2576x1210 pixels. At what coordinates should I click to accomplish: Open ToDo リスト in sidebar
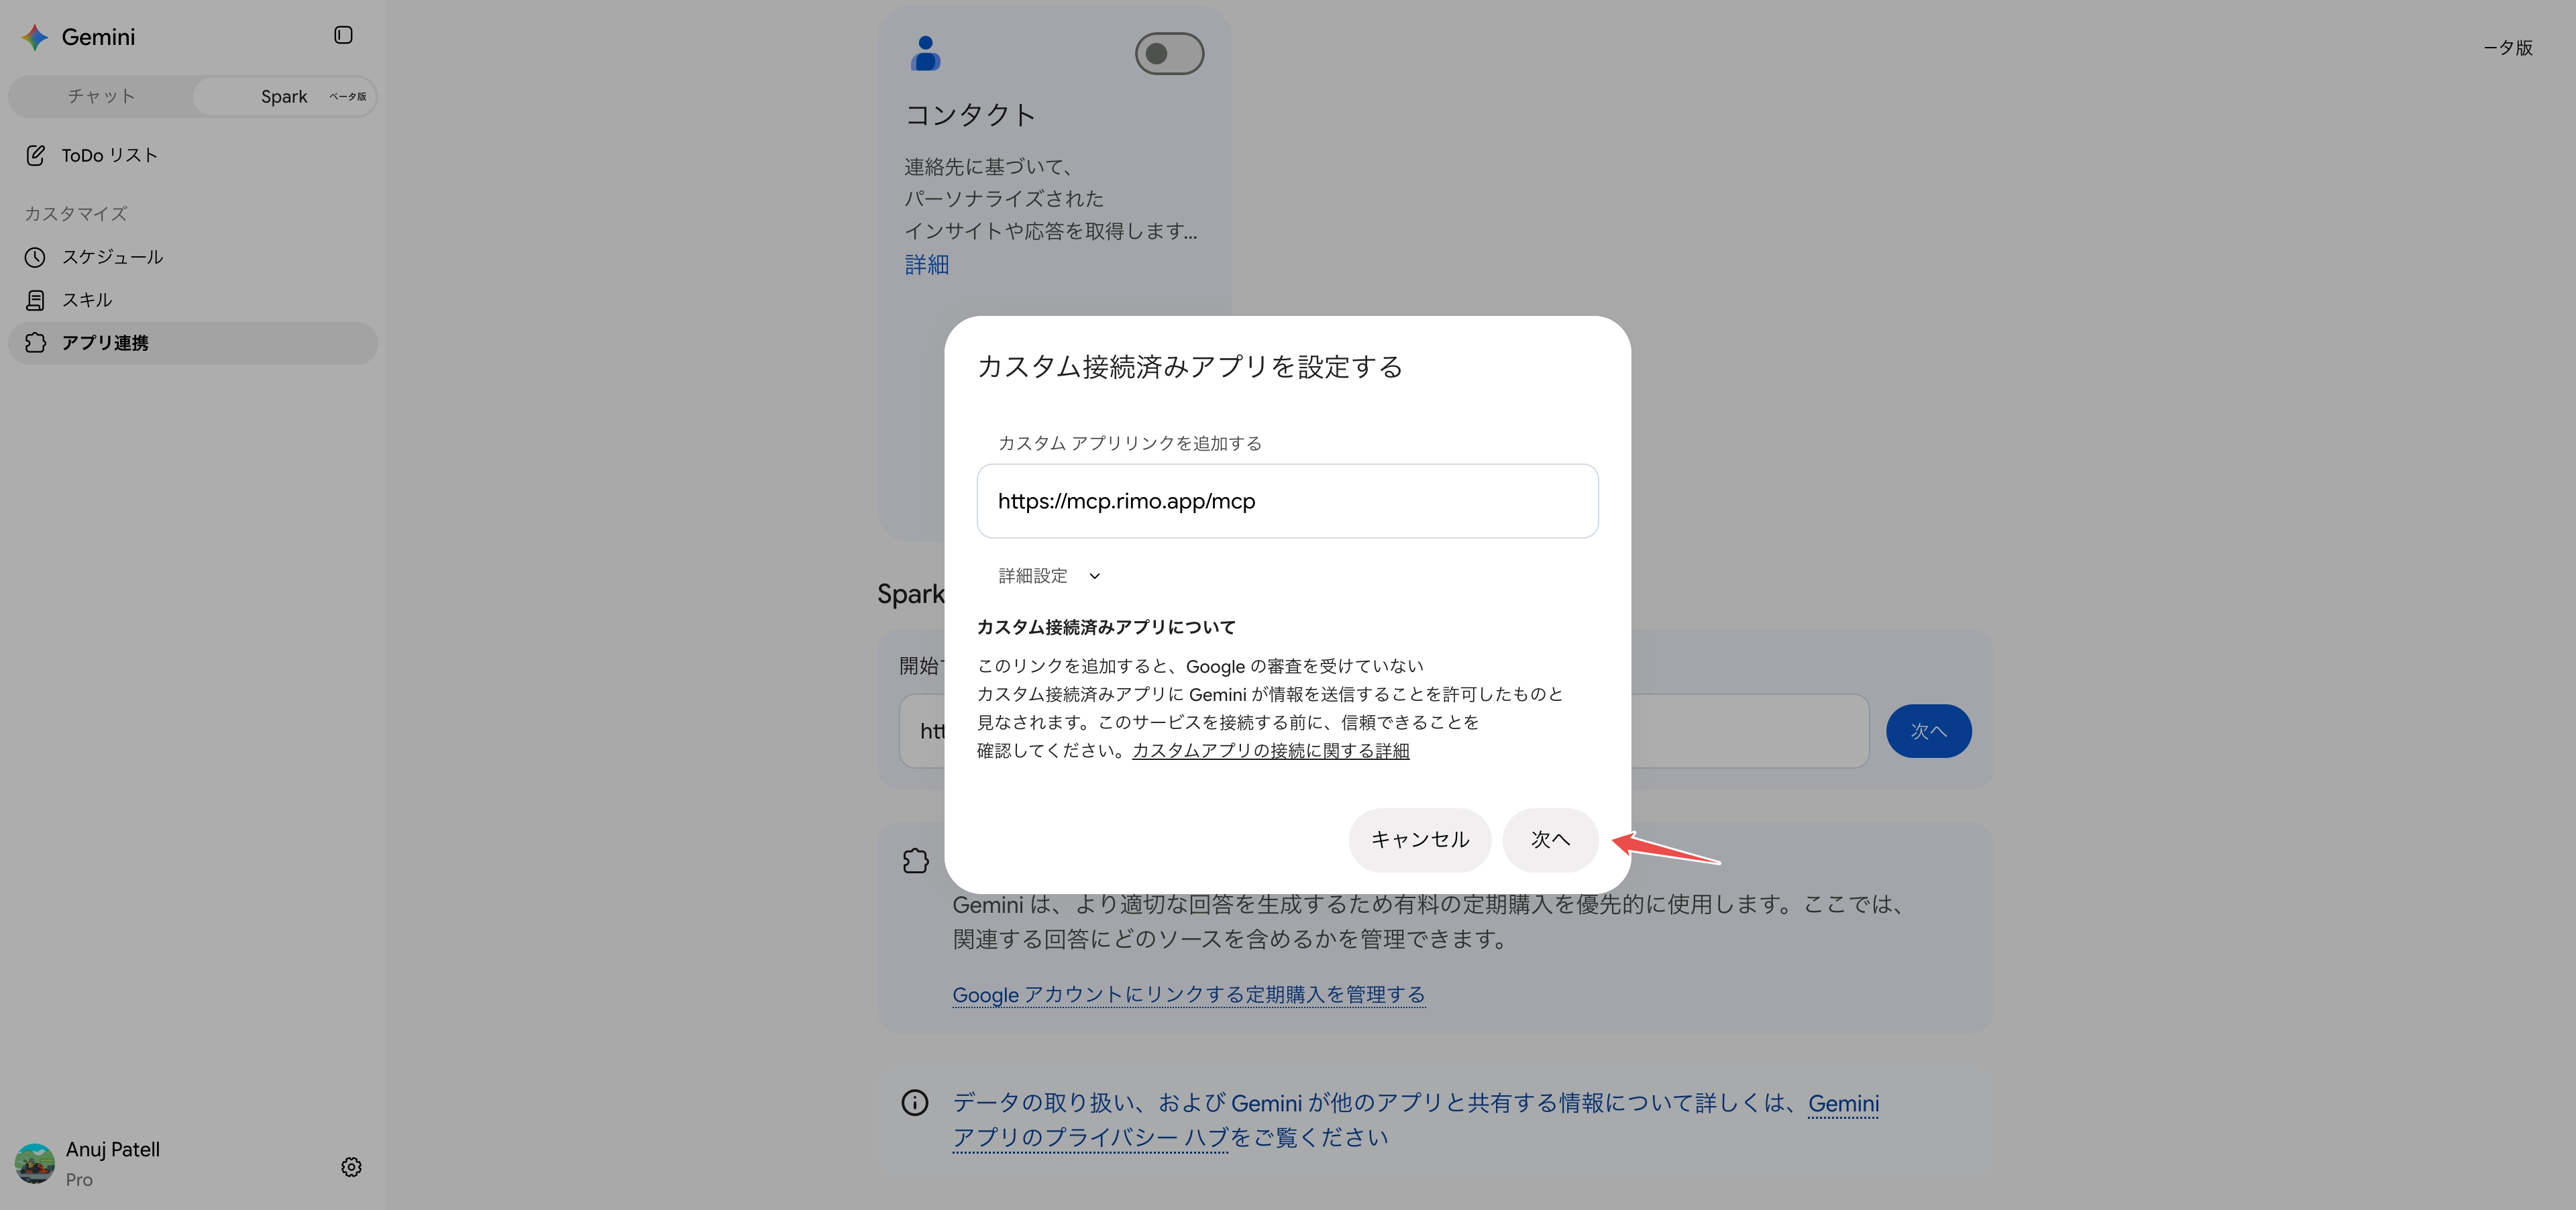[x=193, y=155]
